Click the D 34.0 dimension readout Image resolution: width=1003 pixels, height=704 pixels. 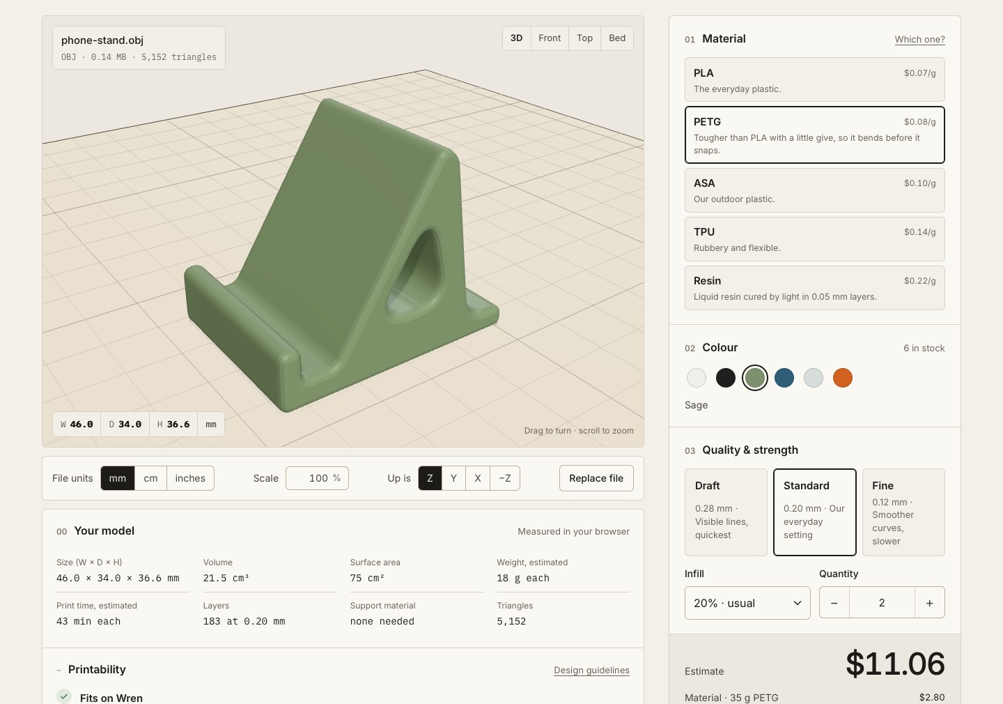tap(125, 424)
